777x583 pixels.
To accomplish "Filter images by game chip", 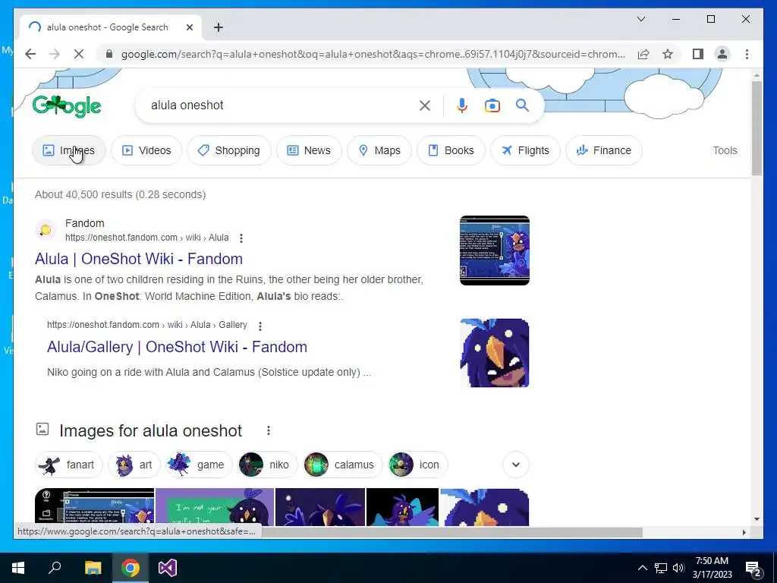I will [199, 465].
